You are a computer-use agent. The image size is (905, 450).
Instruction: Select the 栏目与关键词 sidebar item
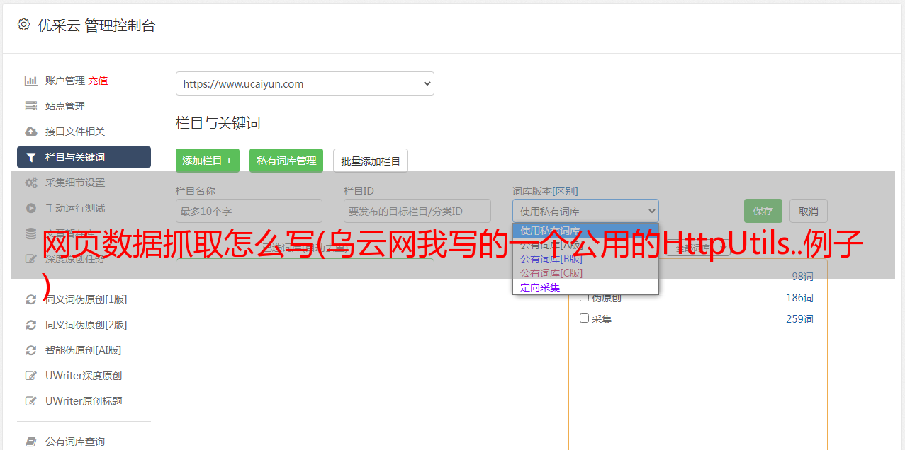pos(84,157)
